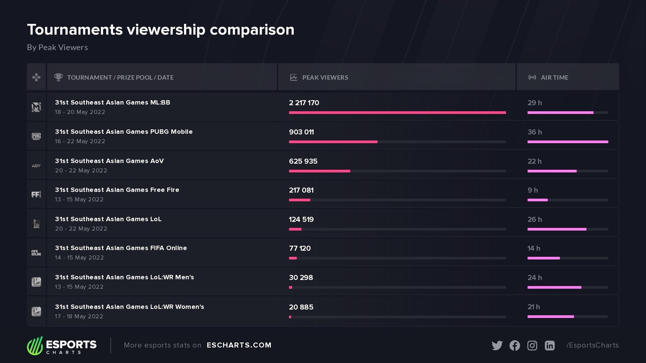646x363 pixels.
Task: Select the PUBG Mobile game icon
Action: (36, 136)
